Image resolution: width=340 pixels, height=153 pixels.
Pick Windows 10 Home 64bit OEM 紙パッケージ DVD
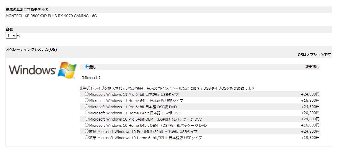[x=86, y=125]
